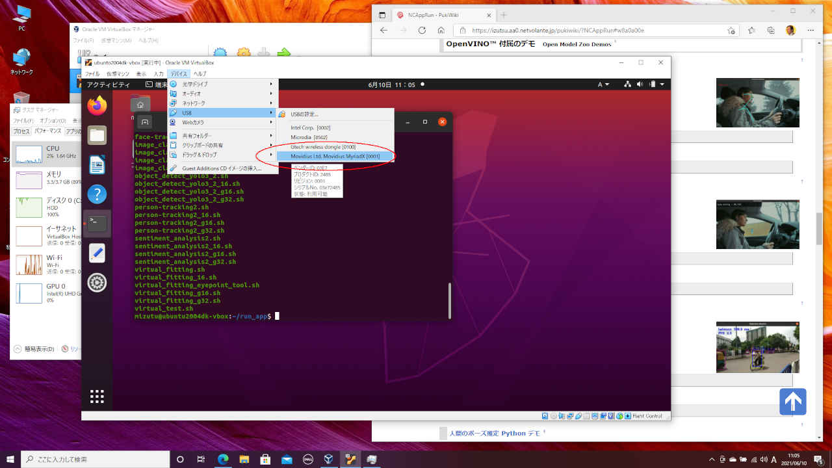Select メモリ in Task Manager performance list
The width and height of the screenshot is (832, 468).
(45, 179)
